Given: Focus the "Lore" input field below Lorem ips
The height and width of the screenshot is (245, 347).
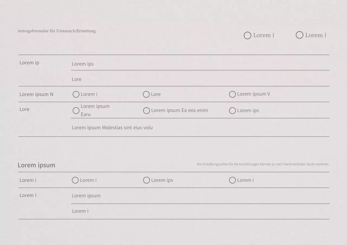Looking at the screenshot, I should pyautogui.click(x=200, y=79).
